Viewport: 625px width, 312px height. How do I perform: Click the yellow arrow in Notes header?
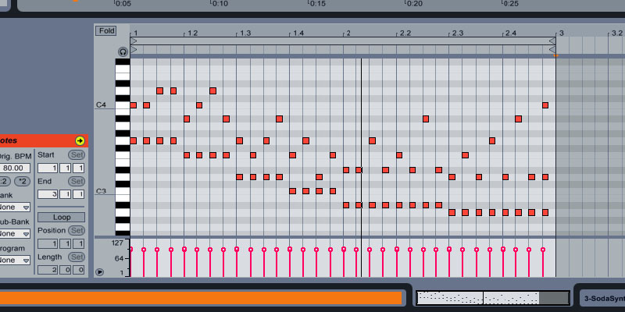click(80, 140)
